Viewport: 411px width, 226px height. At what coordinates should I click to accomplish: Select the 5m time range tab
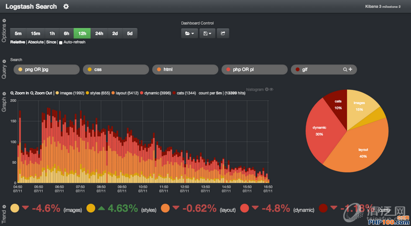tap(18, 33)
